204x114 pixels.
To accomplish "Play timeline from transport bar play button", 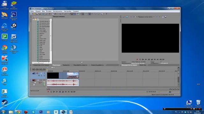I will tap(57, 92).
